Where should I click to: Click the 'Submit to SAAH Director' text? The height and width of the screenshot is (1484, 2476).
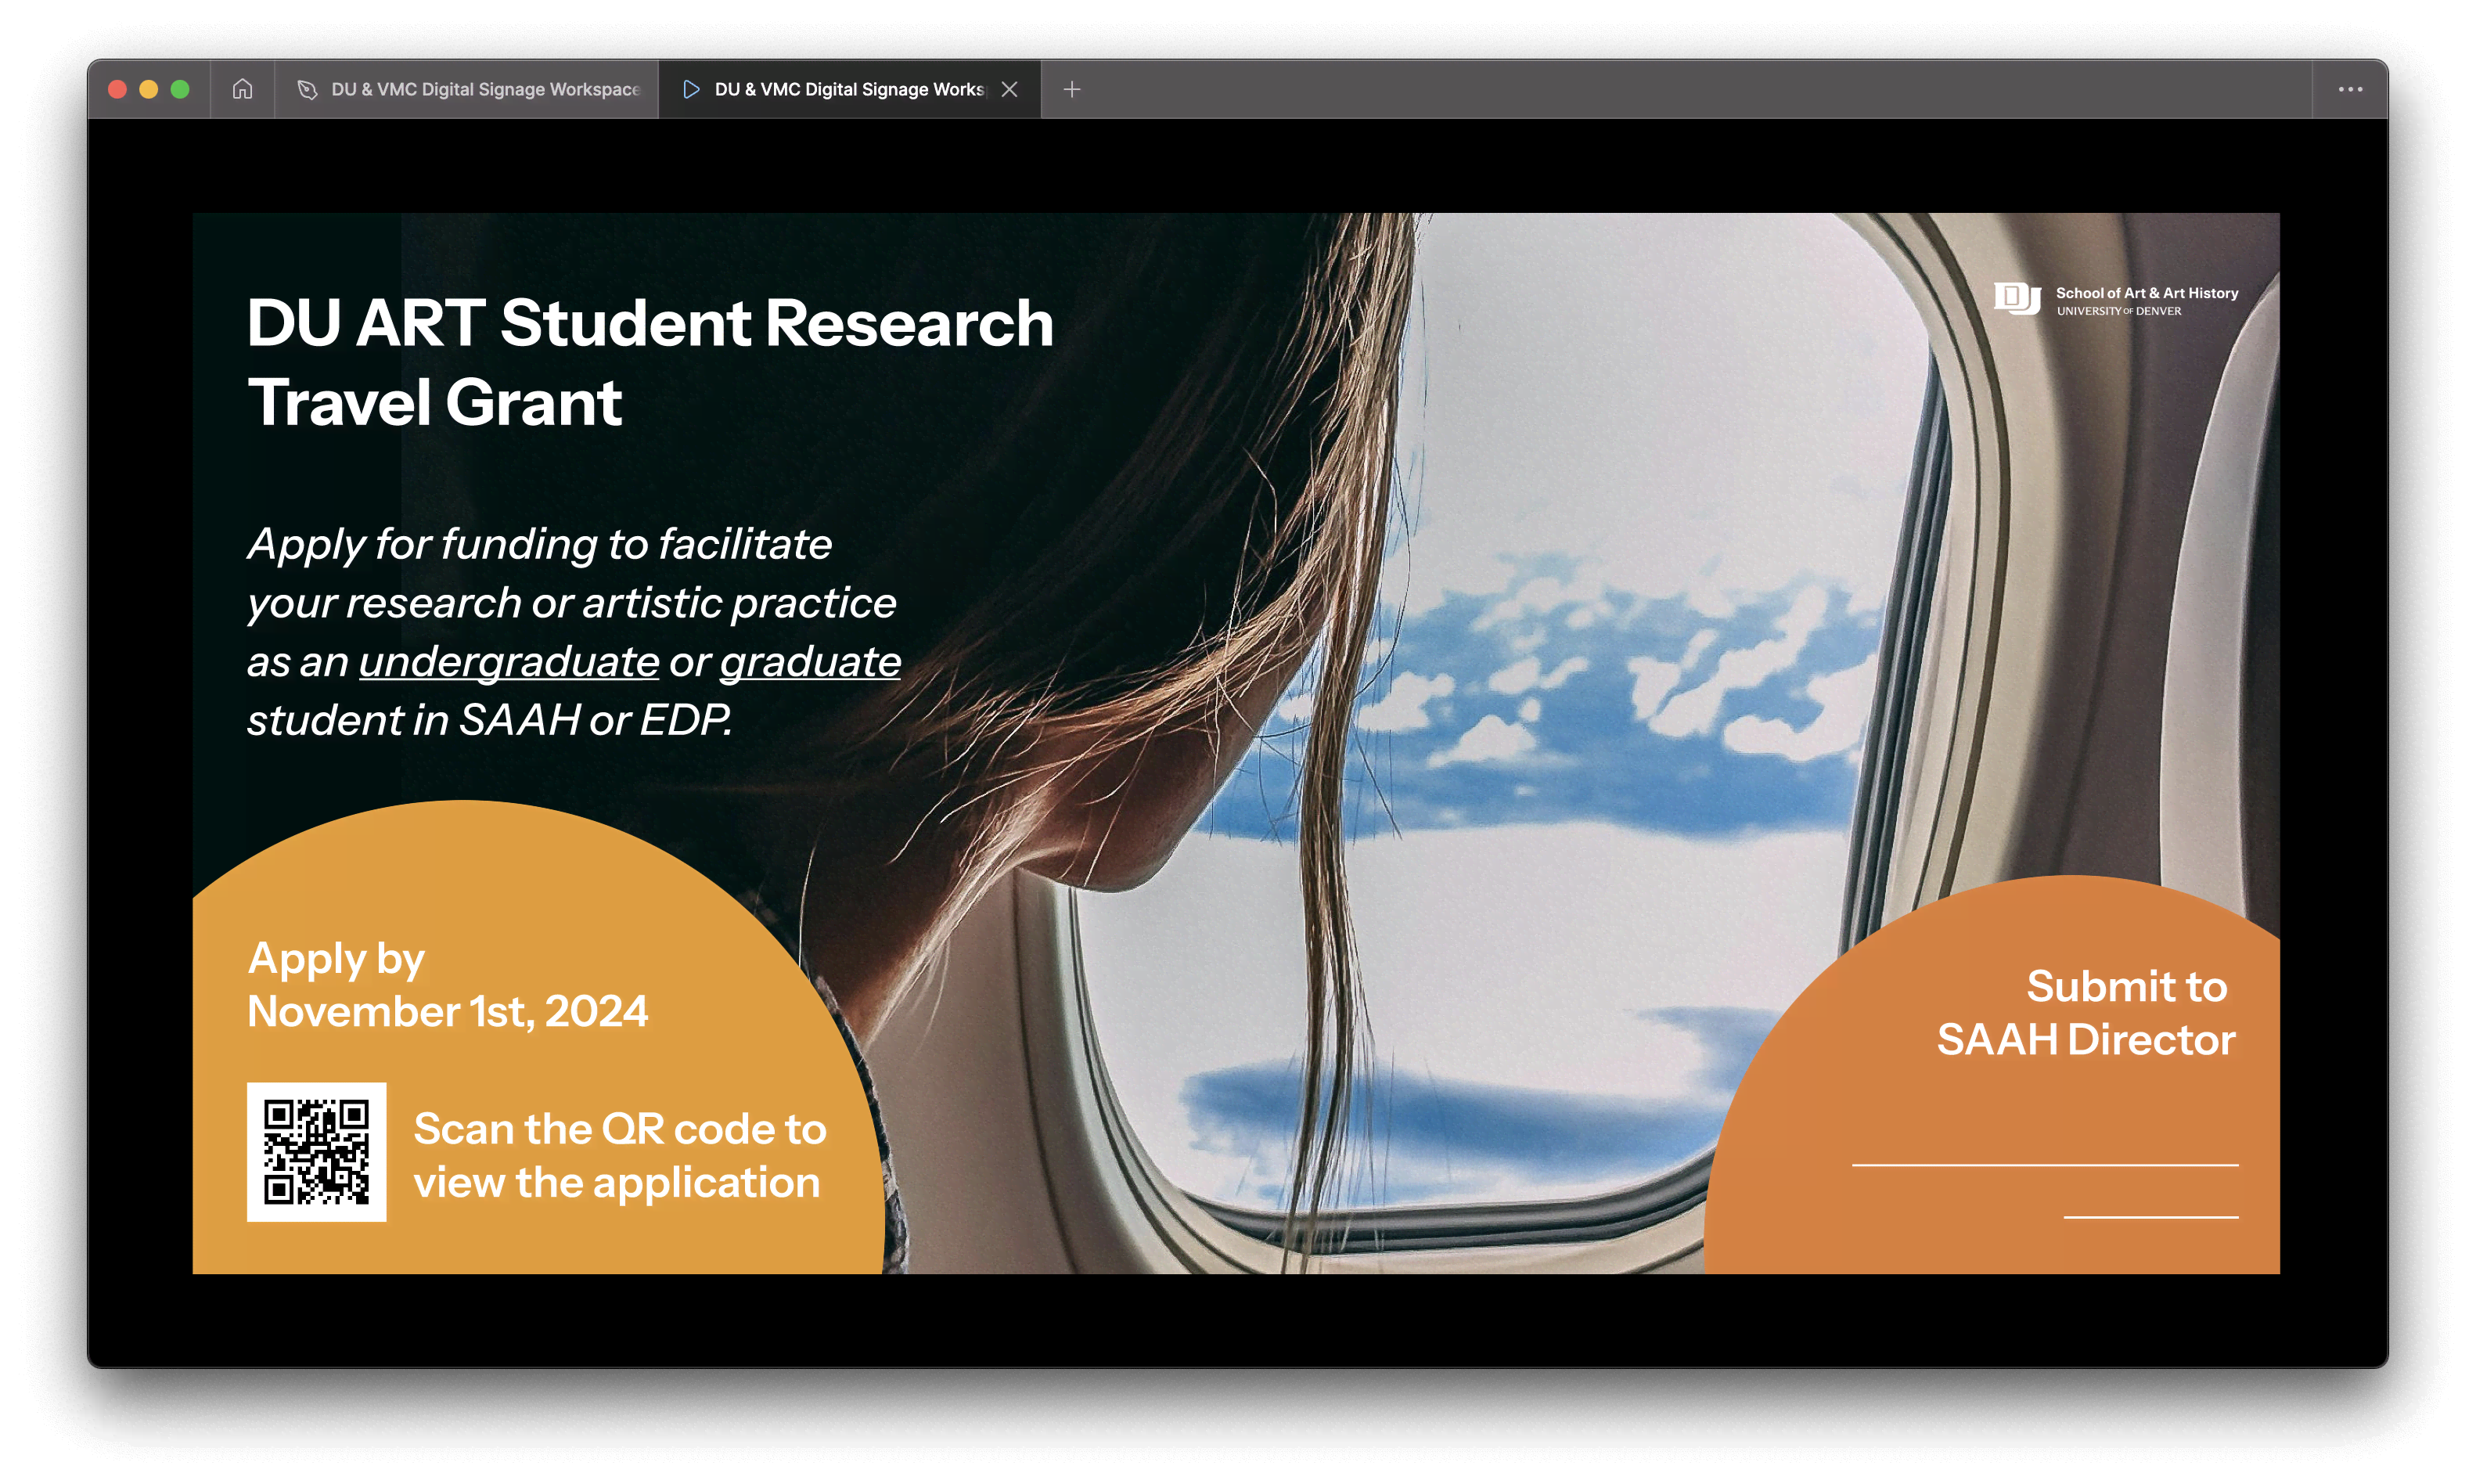tap(2086, 1012)
